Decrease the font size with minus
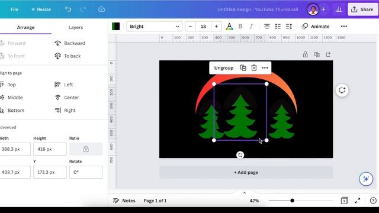 click(190, 26)
